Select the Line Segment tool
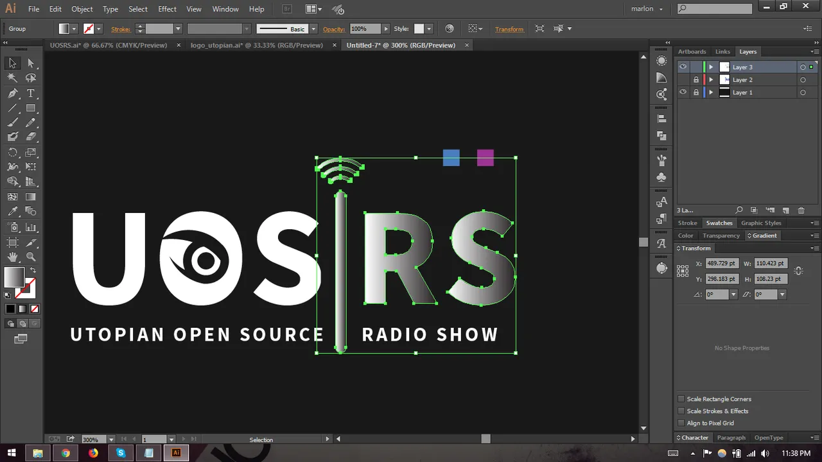Image resolution: width=822 pixels, height=462 pixels. [12, 108]
